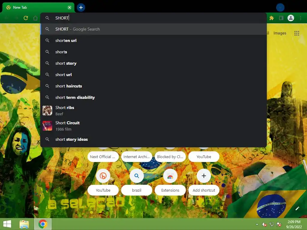Screen dimensions: 307x230
Task: Reload the page with the refresh icon
Action: point(26,18)
